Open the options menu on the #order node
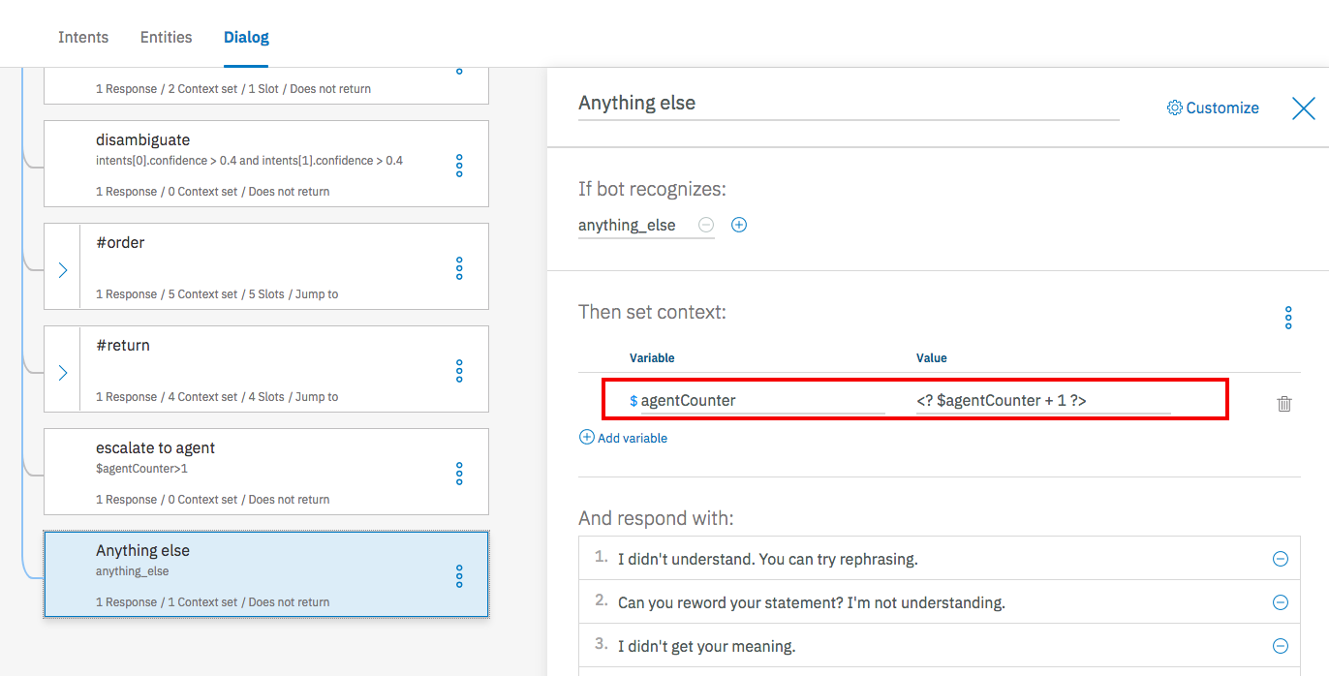 (458, 268)
